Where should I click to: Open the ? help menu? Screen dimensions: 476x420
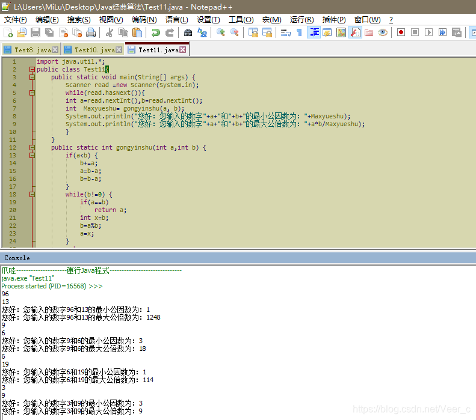(391, 20)
